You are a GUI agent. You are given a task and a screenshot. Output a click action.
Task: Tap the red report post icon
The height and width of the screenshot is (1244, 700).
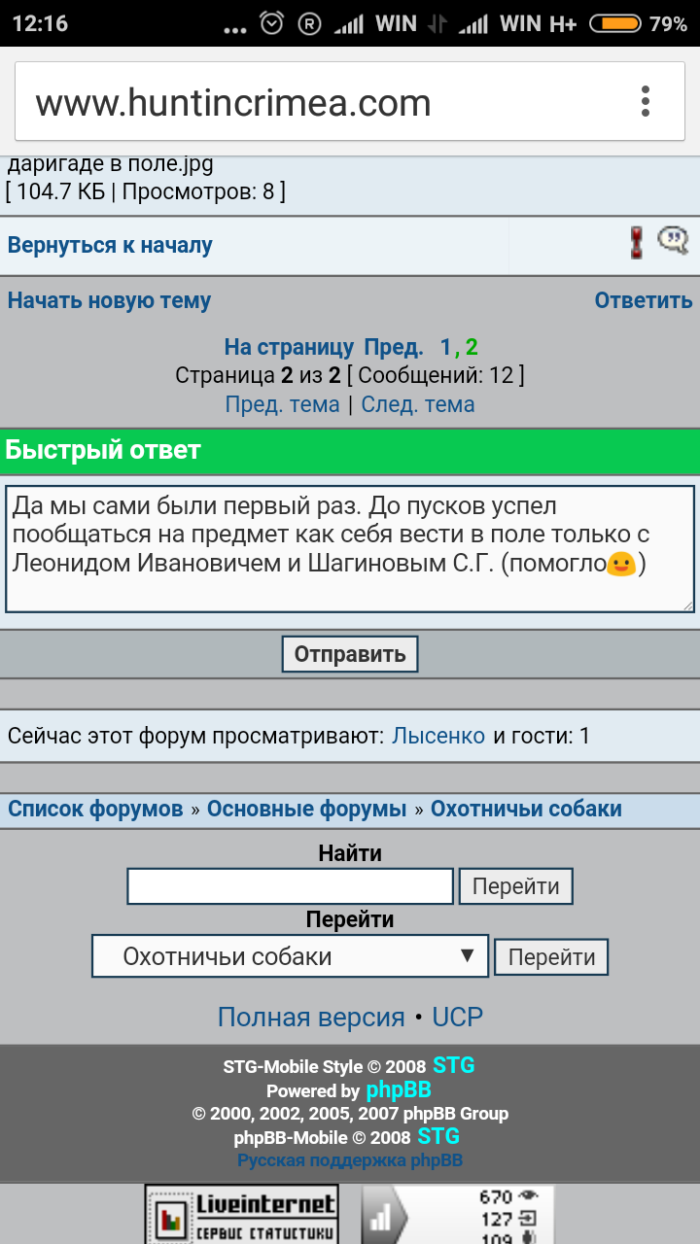tap(637, 243)
